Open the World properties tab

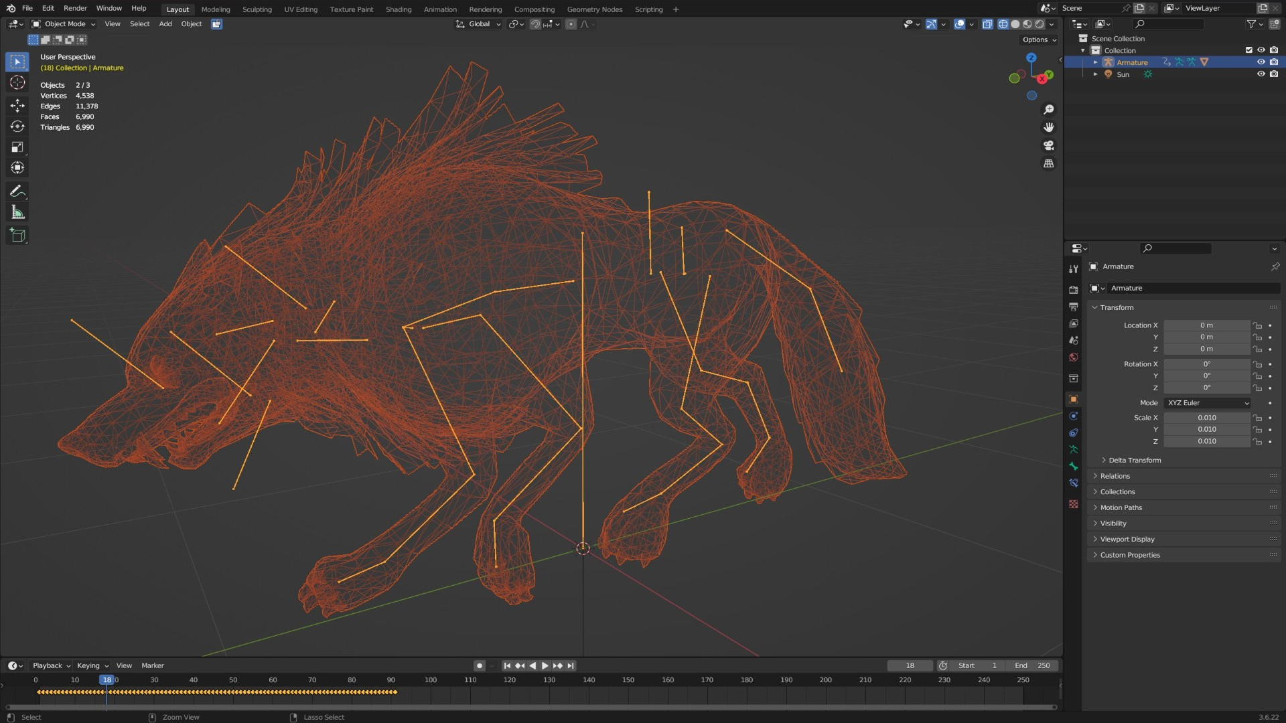(x=1074, y=357)
